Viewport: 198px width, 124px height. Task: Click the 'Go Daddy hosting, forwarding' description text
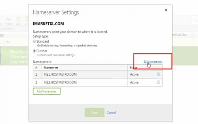(67, 46)
